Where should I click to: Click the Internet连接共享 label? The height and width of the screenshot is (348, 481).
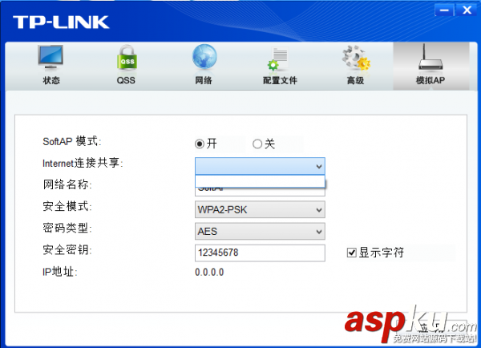(x=83, y=163)
